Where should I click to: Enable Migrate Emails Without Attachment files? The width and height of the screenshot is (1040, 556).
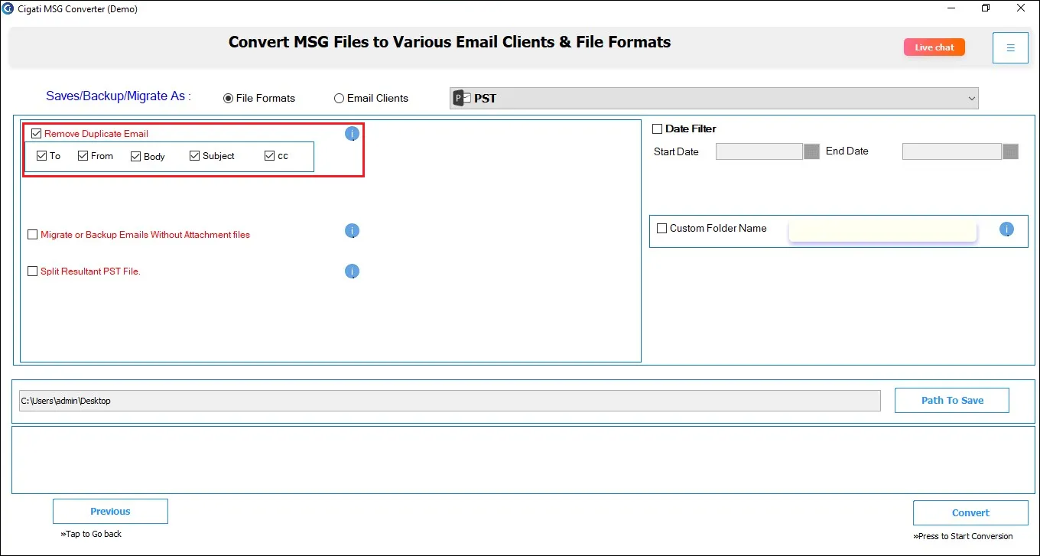click(32, 235)
